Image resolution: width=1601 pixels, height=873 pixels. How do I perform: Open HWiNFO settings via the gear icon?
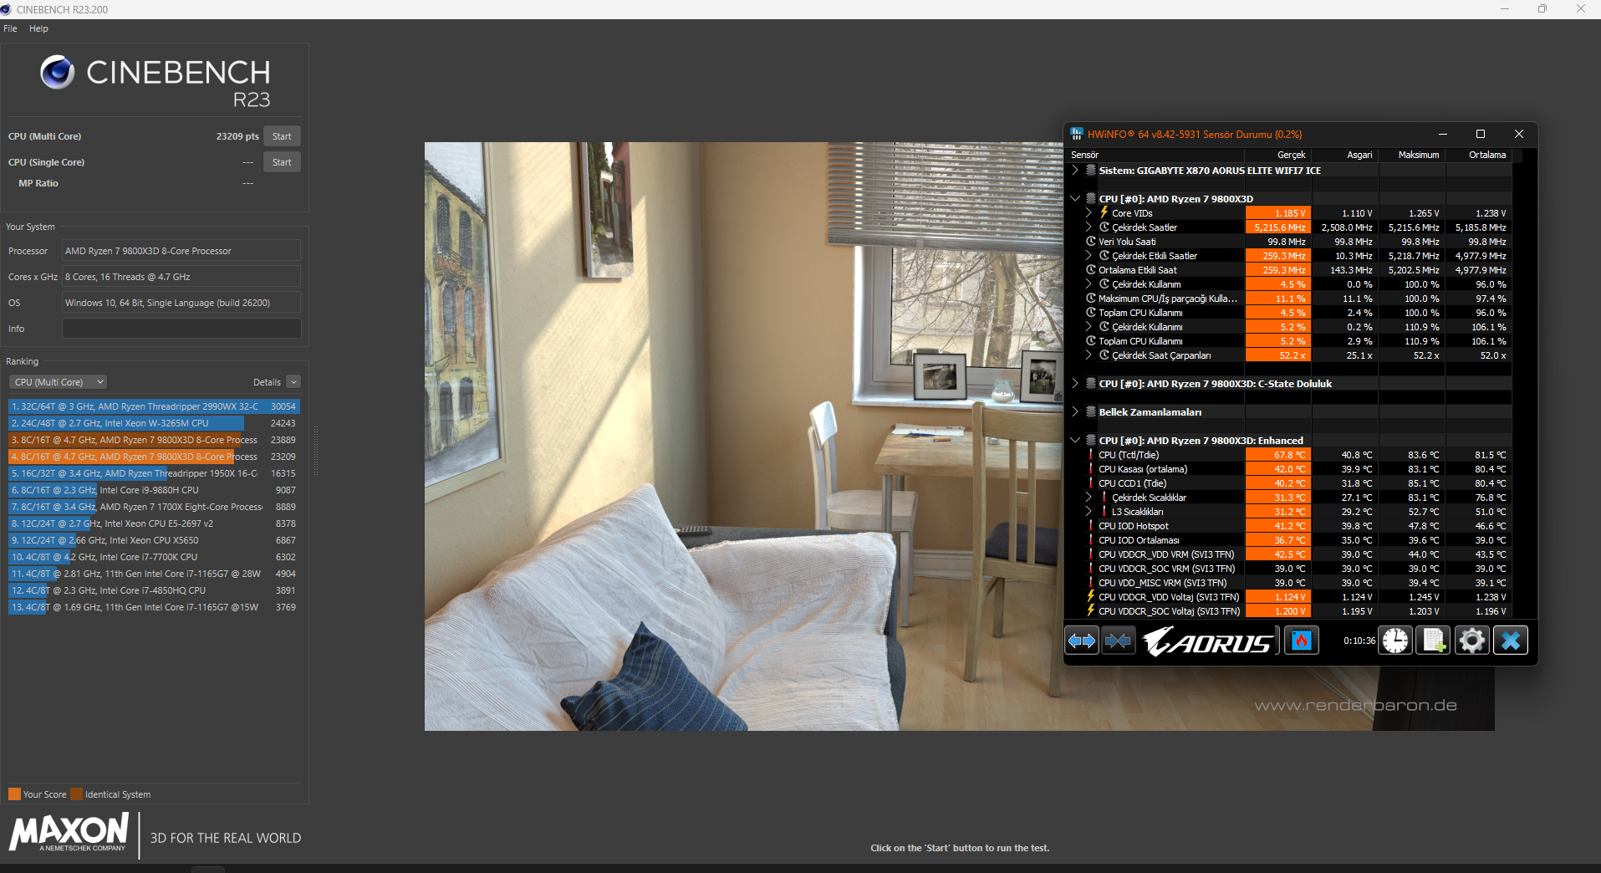(1472, 641)
